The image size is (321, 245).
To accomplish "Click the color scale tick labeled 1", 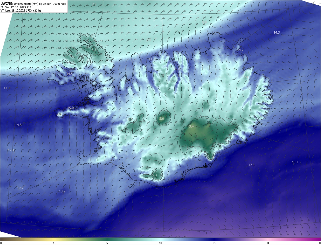I will pyautogui.click(x=54, y=243).
